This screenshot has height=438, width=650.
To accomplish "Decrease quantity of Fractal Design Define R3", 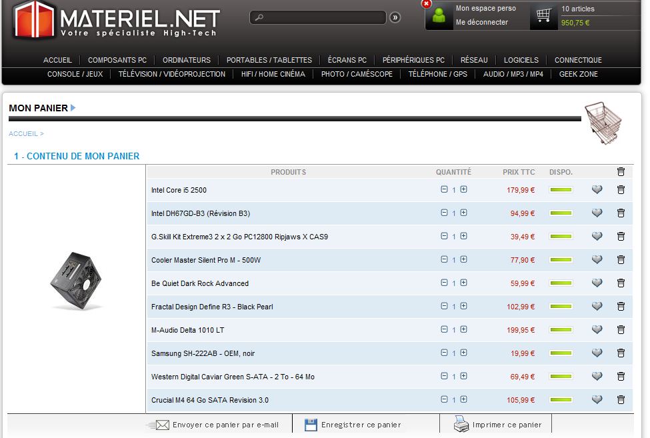I will (x=444, y=306).
